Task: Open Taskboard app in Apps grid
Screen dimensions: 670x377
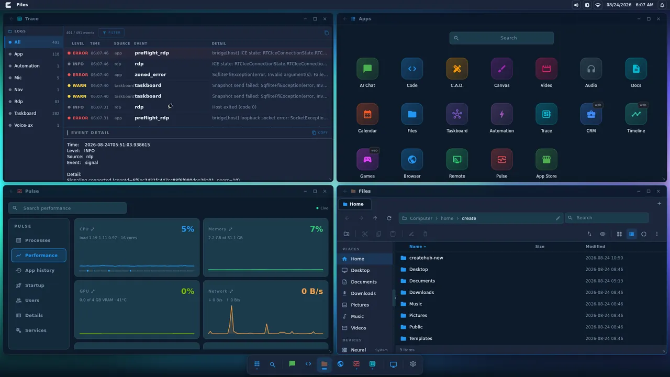Action: click(457, 114)
